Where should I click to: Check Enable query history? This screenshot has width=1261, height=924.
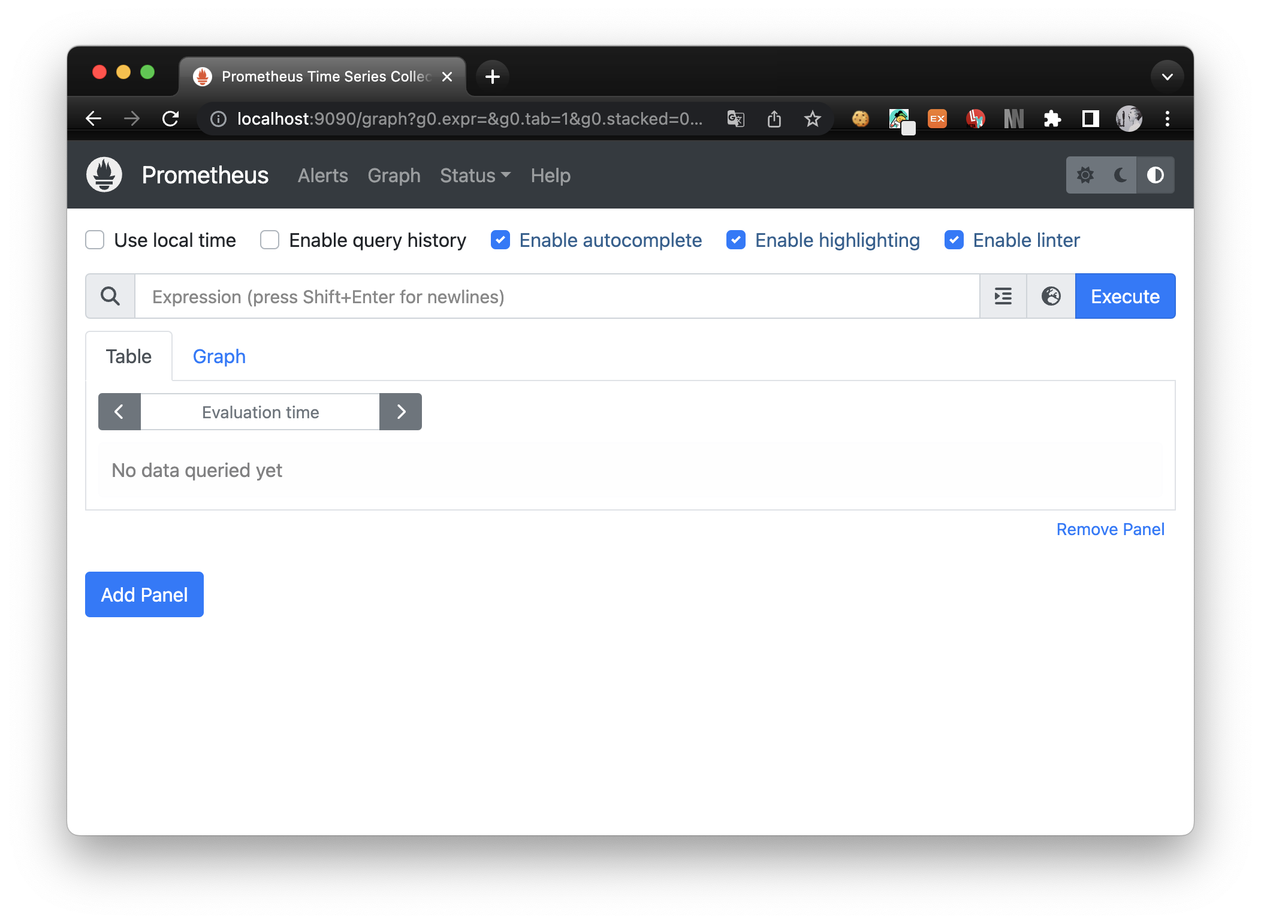(x=270, y=240)
